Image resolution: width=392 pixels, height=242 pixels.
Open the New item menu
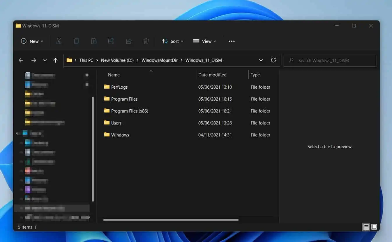tap(32, 41)
